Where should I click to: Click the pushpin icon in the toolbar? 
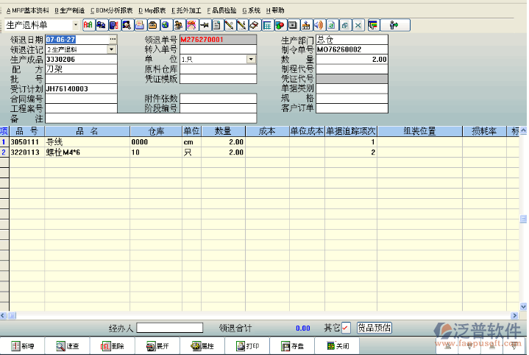[205, 25]
